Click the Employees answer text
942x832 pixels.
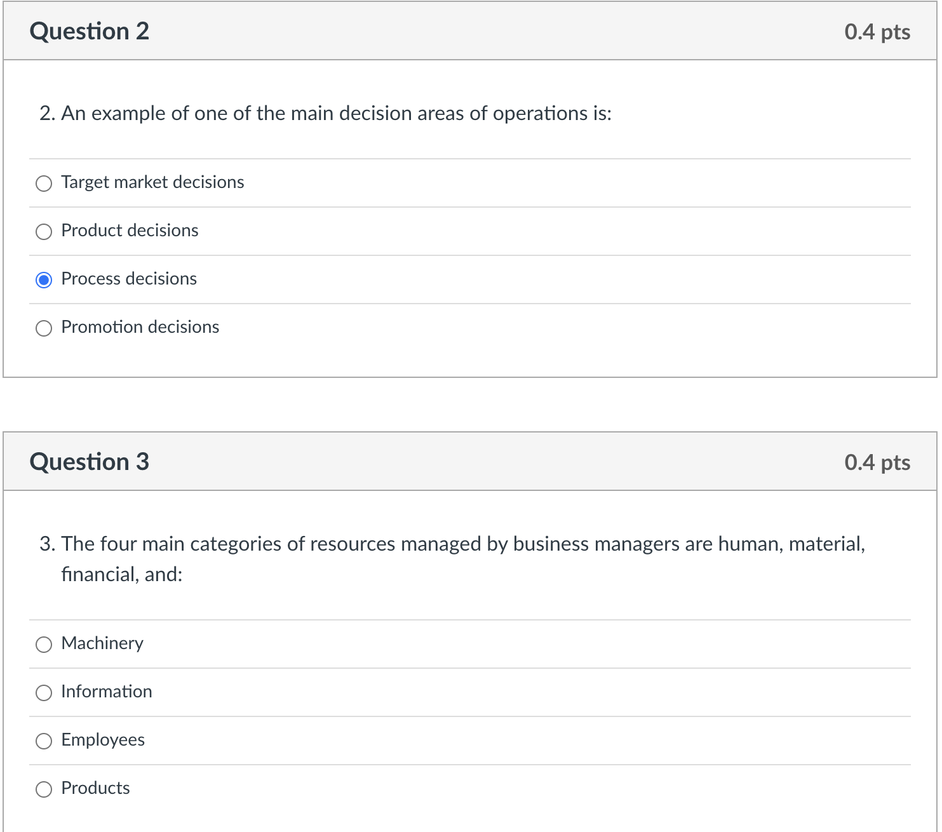[x=103, y=740]
